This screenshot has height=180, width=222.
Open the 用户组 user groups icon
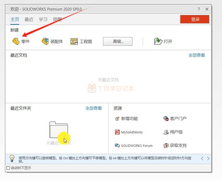pos(166,132)
